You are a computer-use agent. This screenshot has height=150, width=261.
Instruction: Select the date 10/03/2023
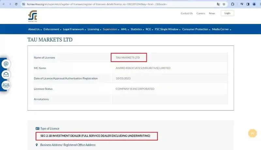123,78
